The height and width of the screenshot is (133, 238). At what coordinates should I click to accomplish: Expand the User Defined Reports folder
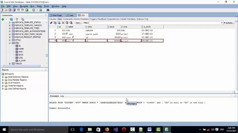(x=3, y=89)
